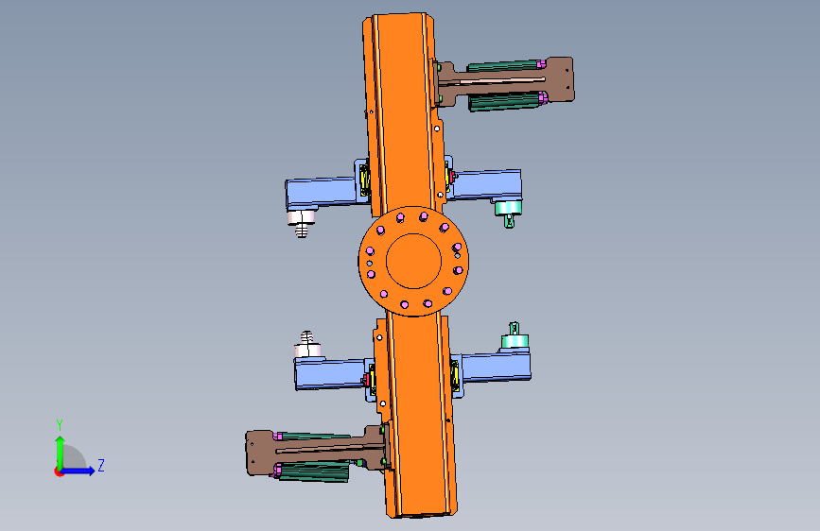Select the central orange circular flange plate
Screen dimensions: 820x531
click(x=413, y=261)
